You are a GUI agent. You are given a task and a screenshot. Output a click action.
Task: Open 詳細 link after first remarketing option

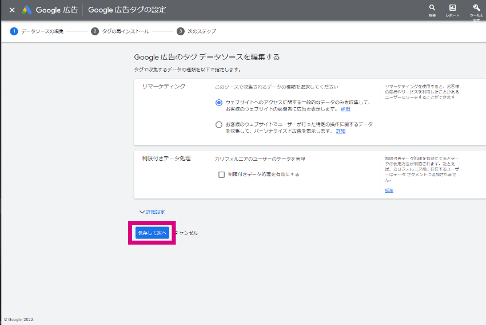(345, 109)
